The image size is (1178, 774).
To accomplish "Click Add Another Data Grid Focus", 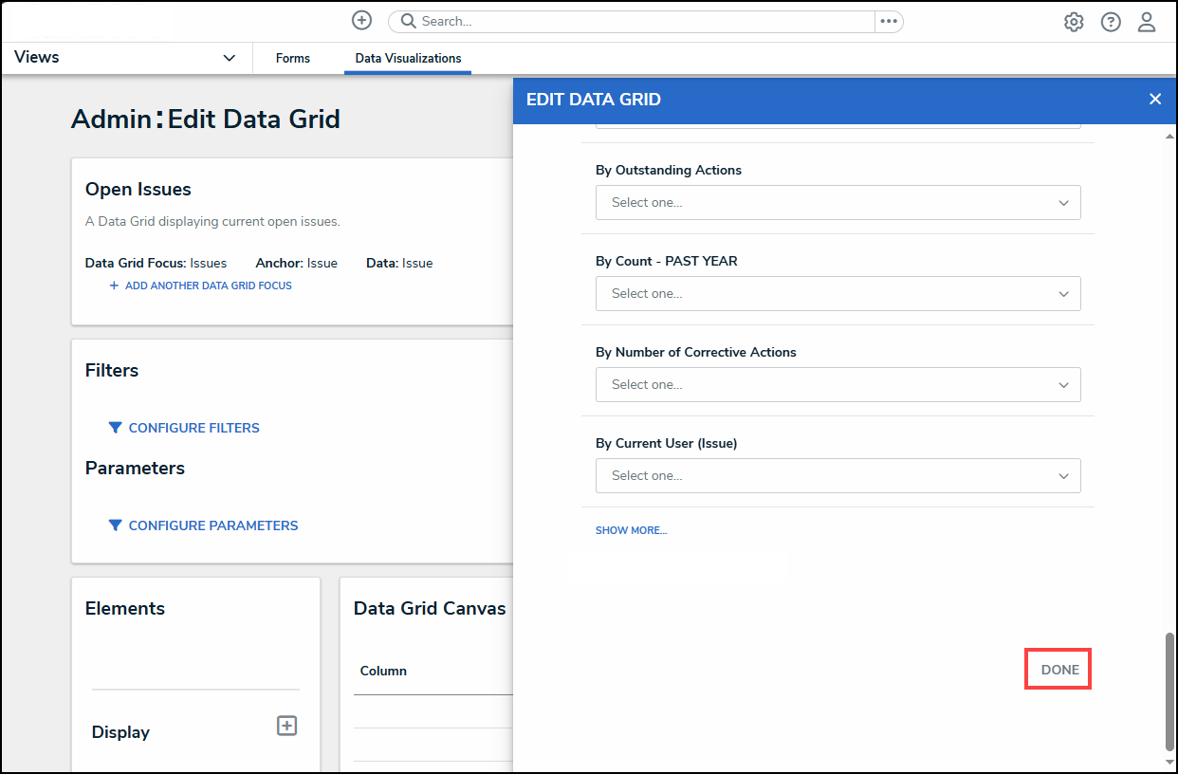I will tap(208, 286).
